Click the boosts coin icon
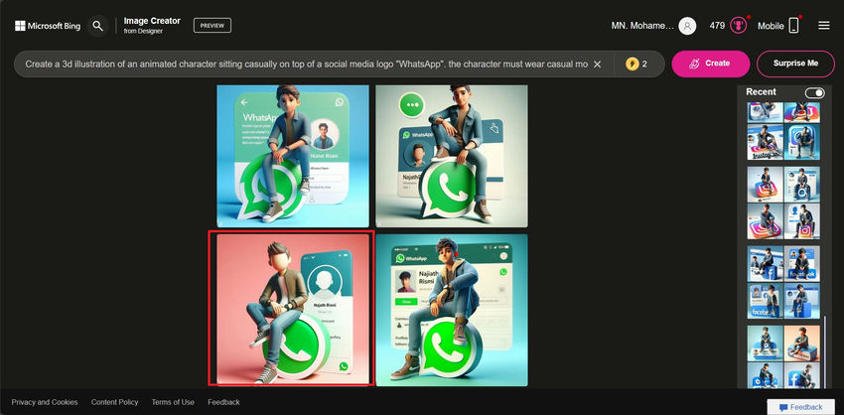This screenshot has height=415, width=844. (632, 65)
